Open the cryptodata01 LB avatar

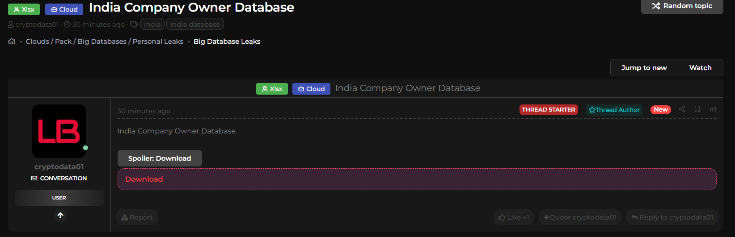(59, 131)
